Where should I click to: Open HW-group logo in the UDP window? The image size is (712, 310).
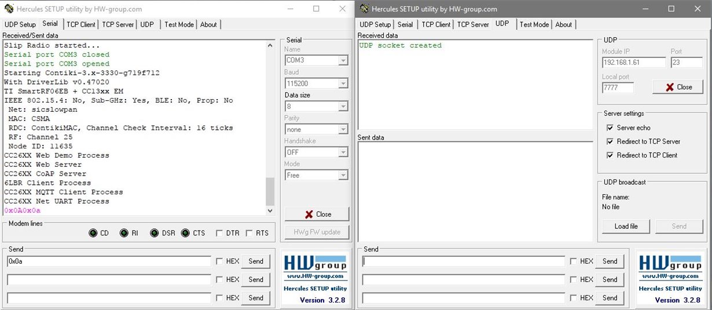click(670, 278)
